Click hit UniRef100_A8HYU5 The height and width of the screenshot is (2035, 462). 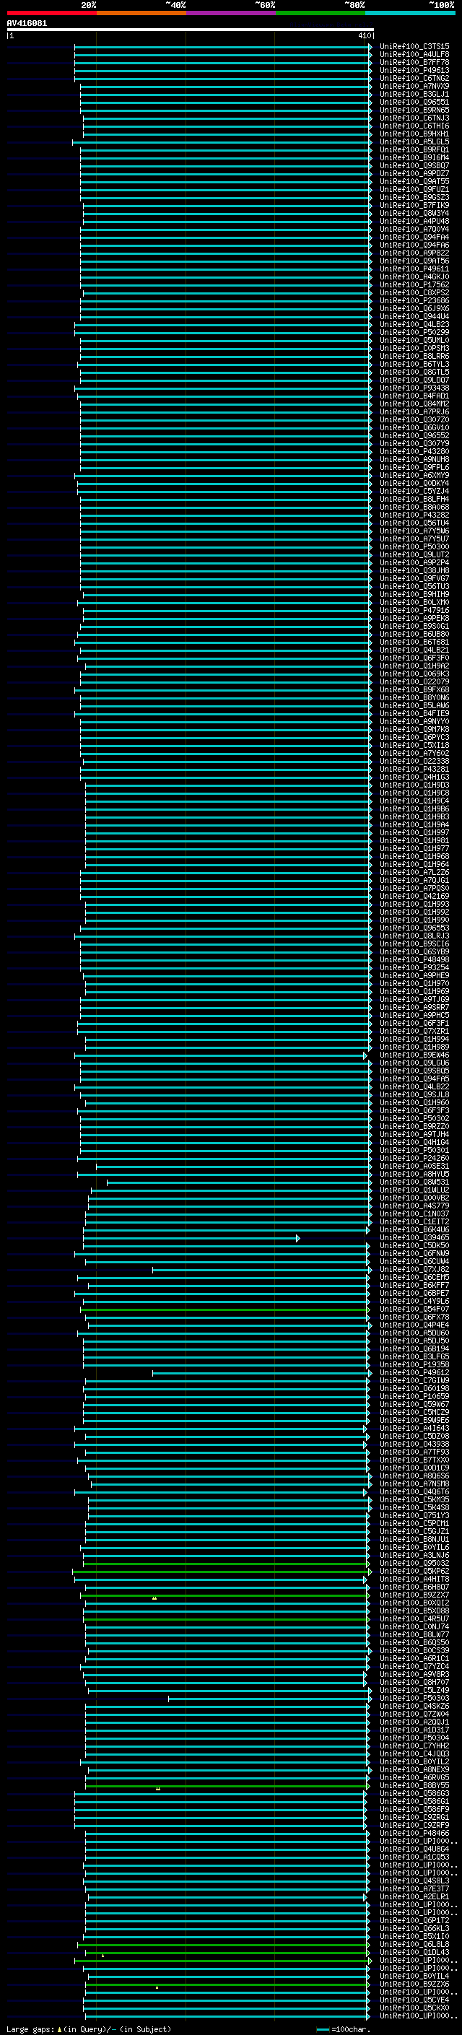point(414,1174)
